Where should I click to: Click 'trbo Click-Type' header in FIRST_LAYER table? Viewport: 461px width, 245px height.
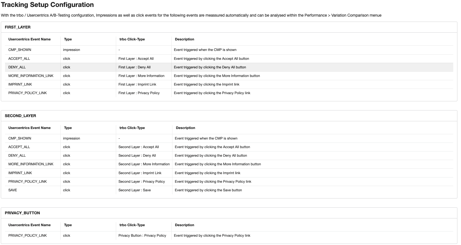(132, 39)
